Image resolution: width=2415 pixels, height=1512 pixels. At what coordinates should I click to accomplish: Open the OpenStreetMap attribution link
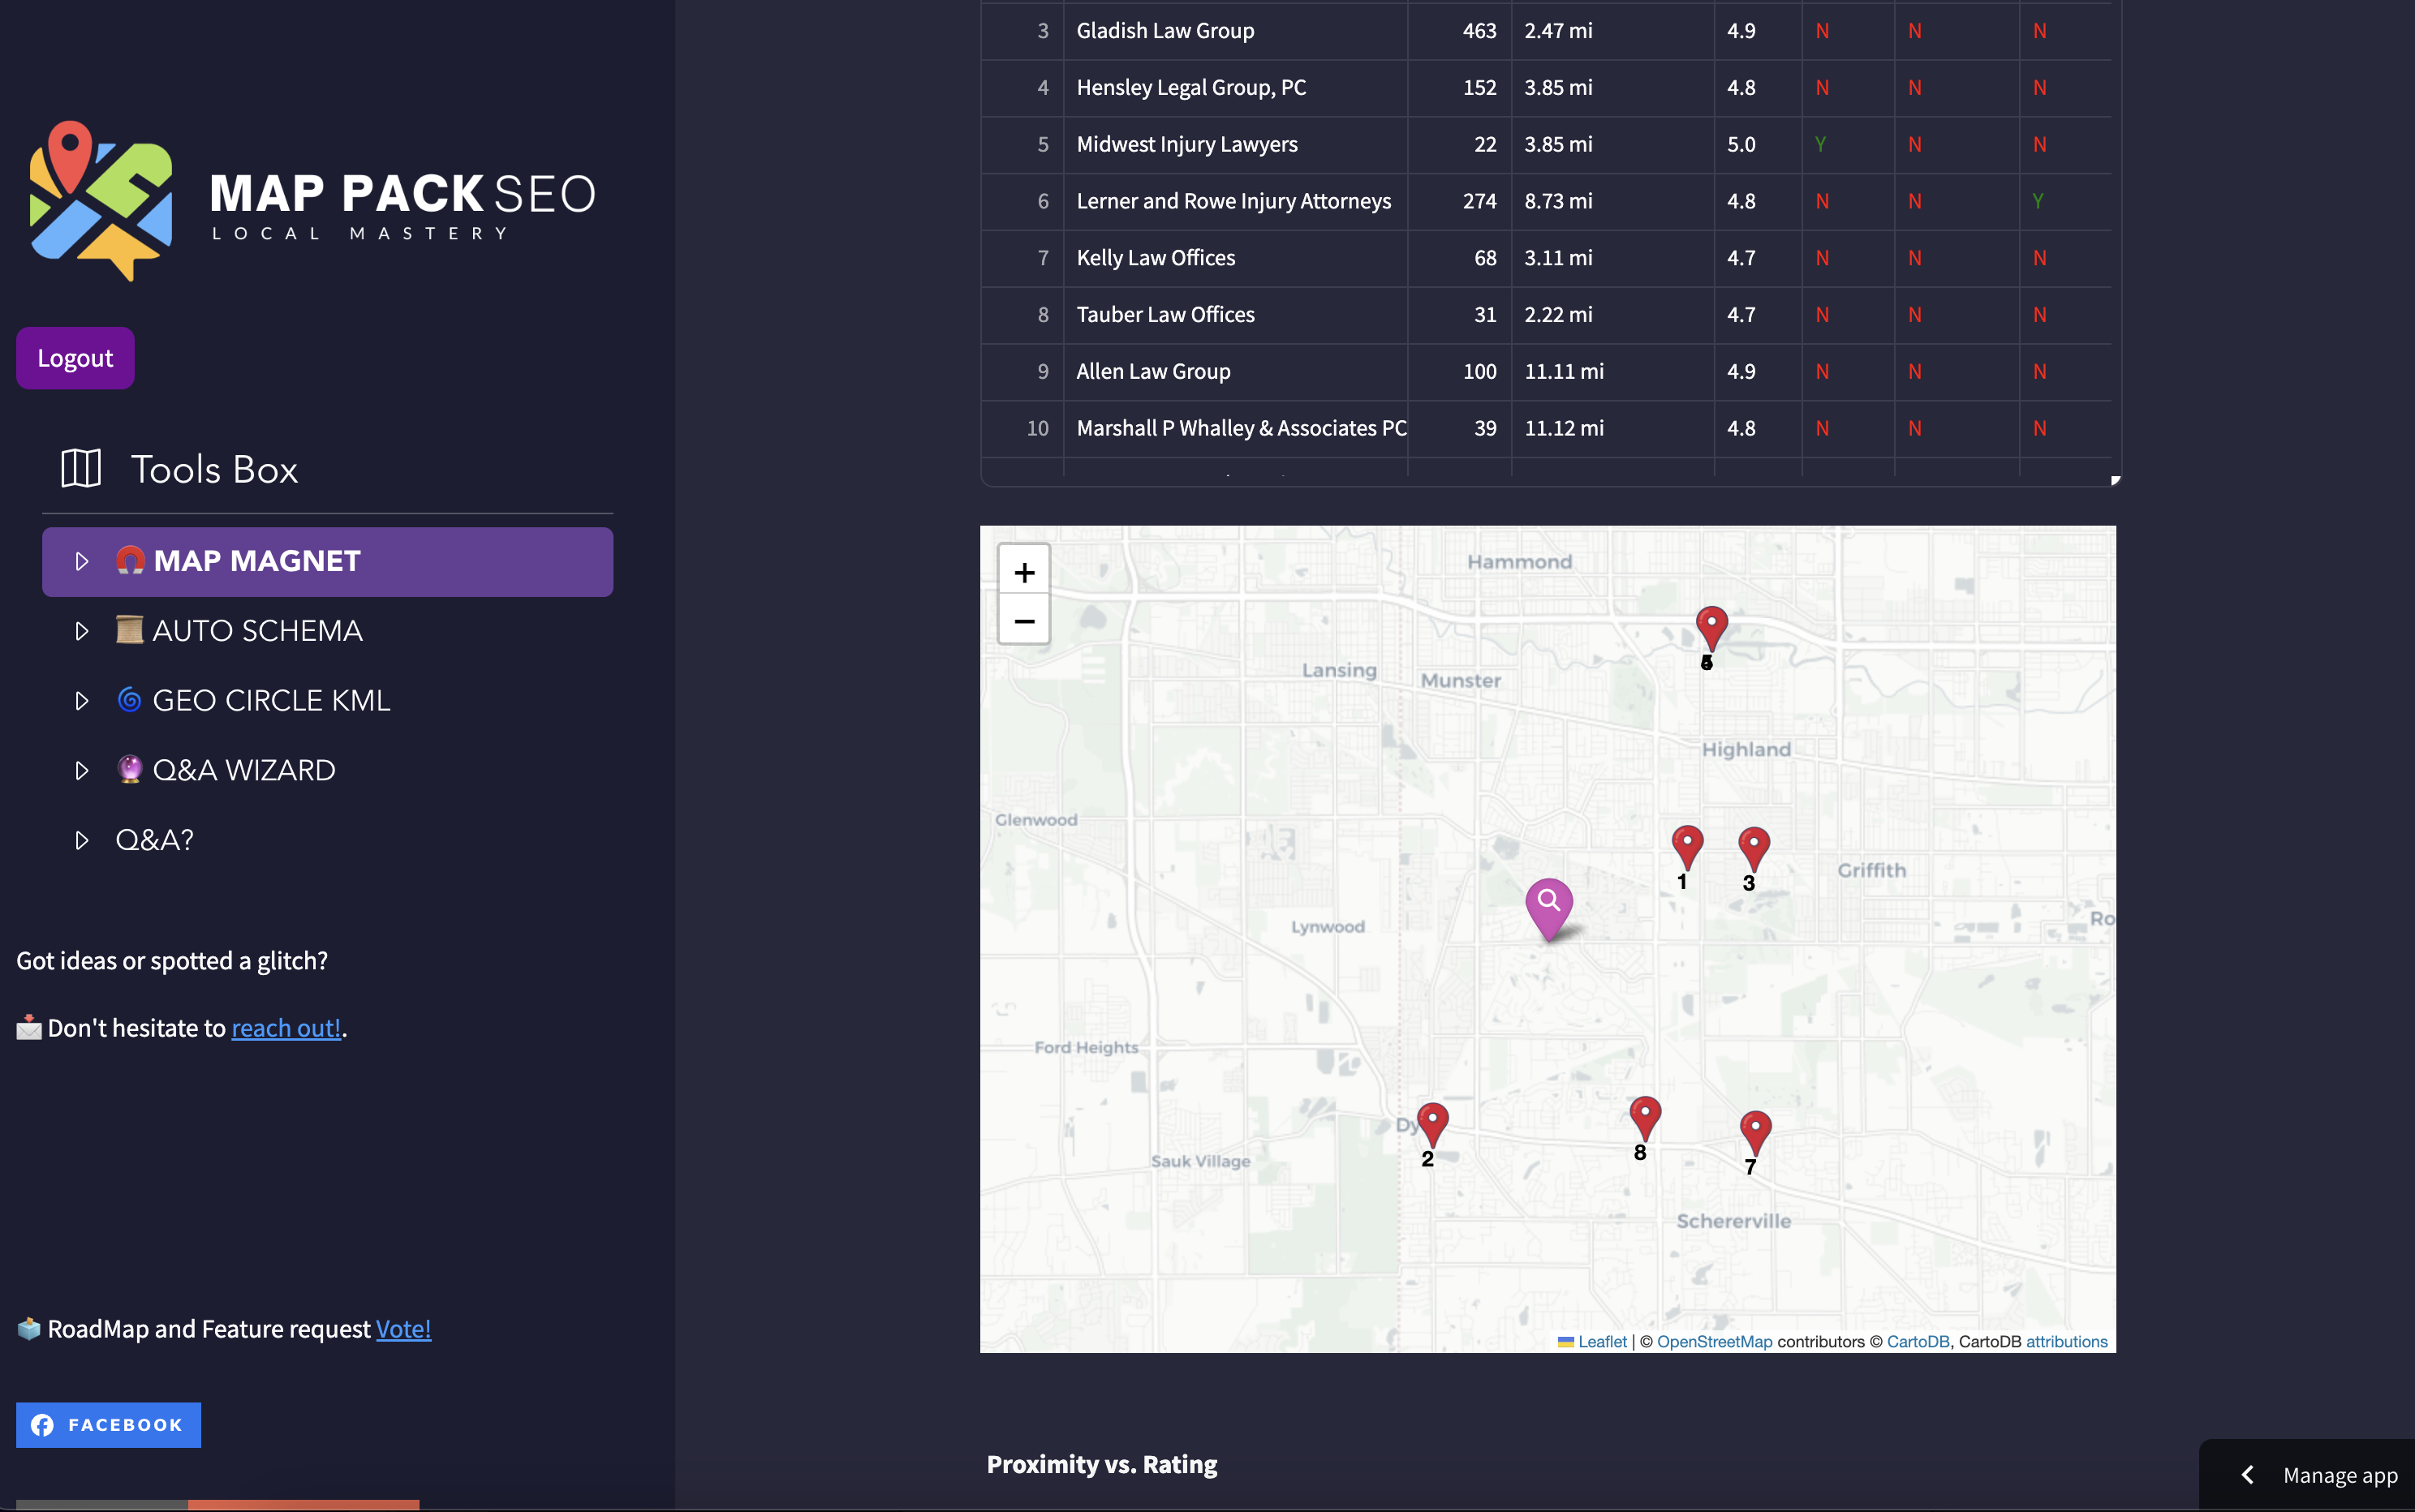click(x=1714, y=1341)
